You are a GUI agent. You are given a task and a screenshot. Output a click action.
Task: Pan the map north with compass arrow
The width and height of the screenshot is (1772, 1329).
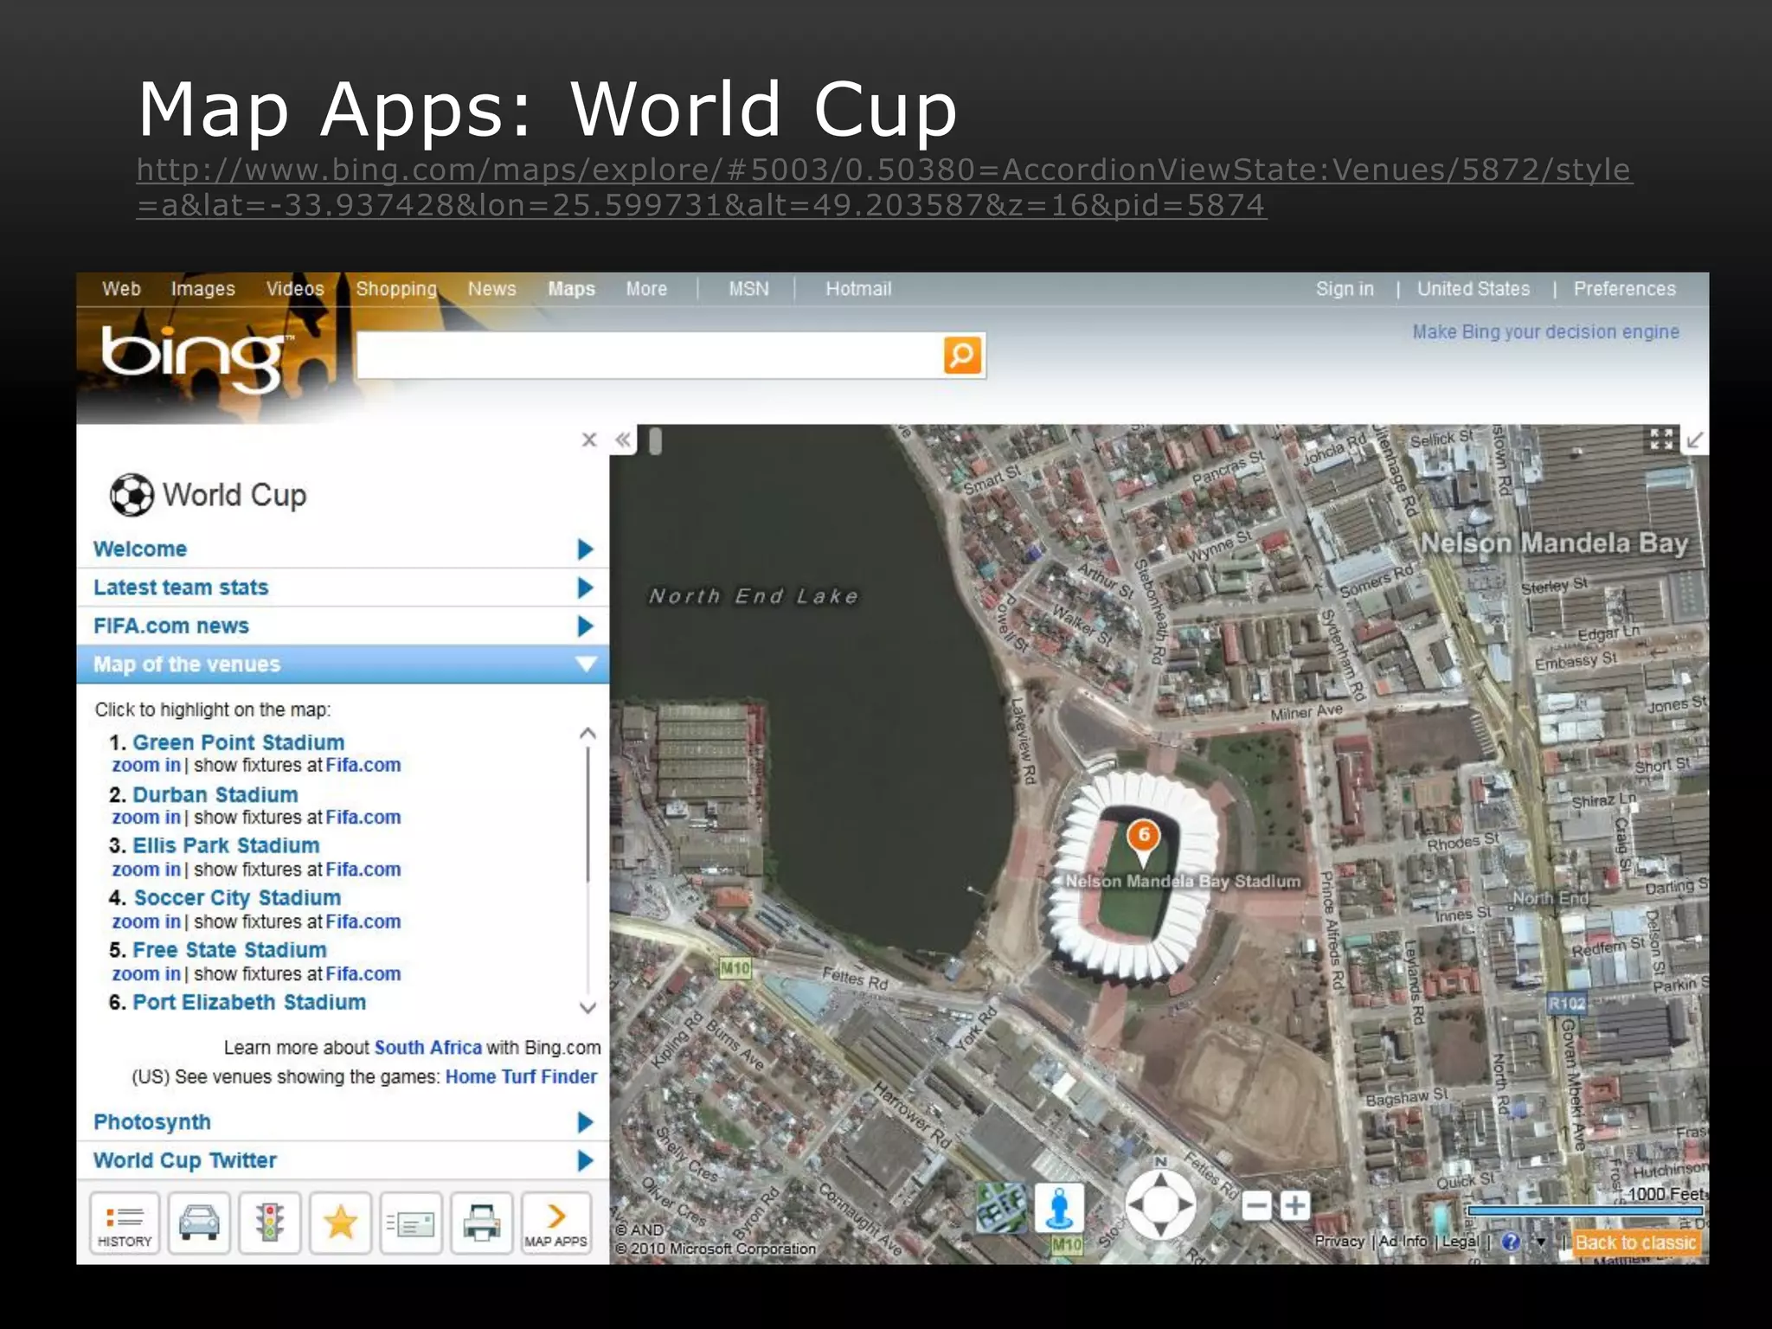point(1160,1179)
